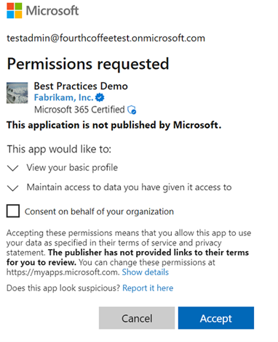This screenshot has height=342, width=278.
Task: Click the Microsoft wordmark text
Action: click(x=52, y=11)
